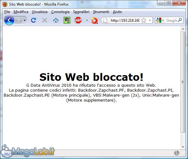Minimize the Firefox window
This screenshot has height=159, width=188.
pos(161,3)
